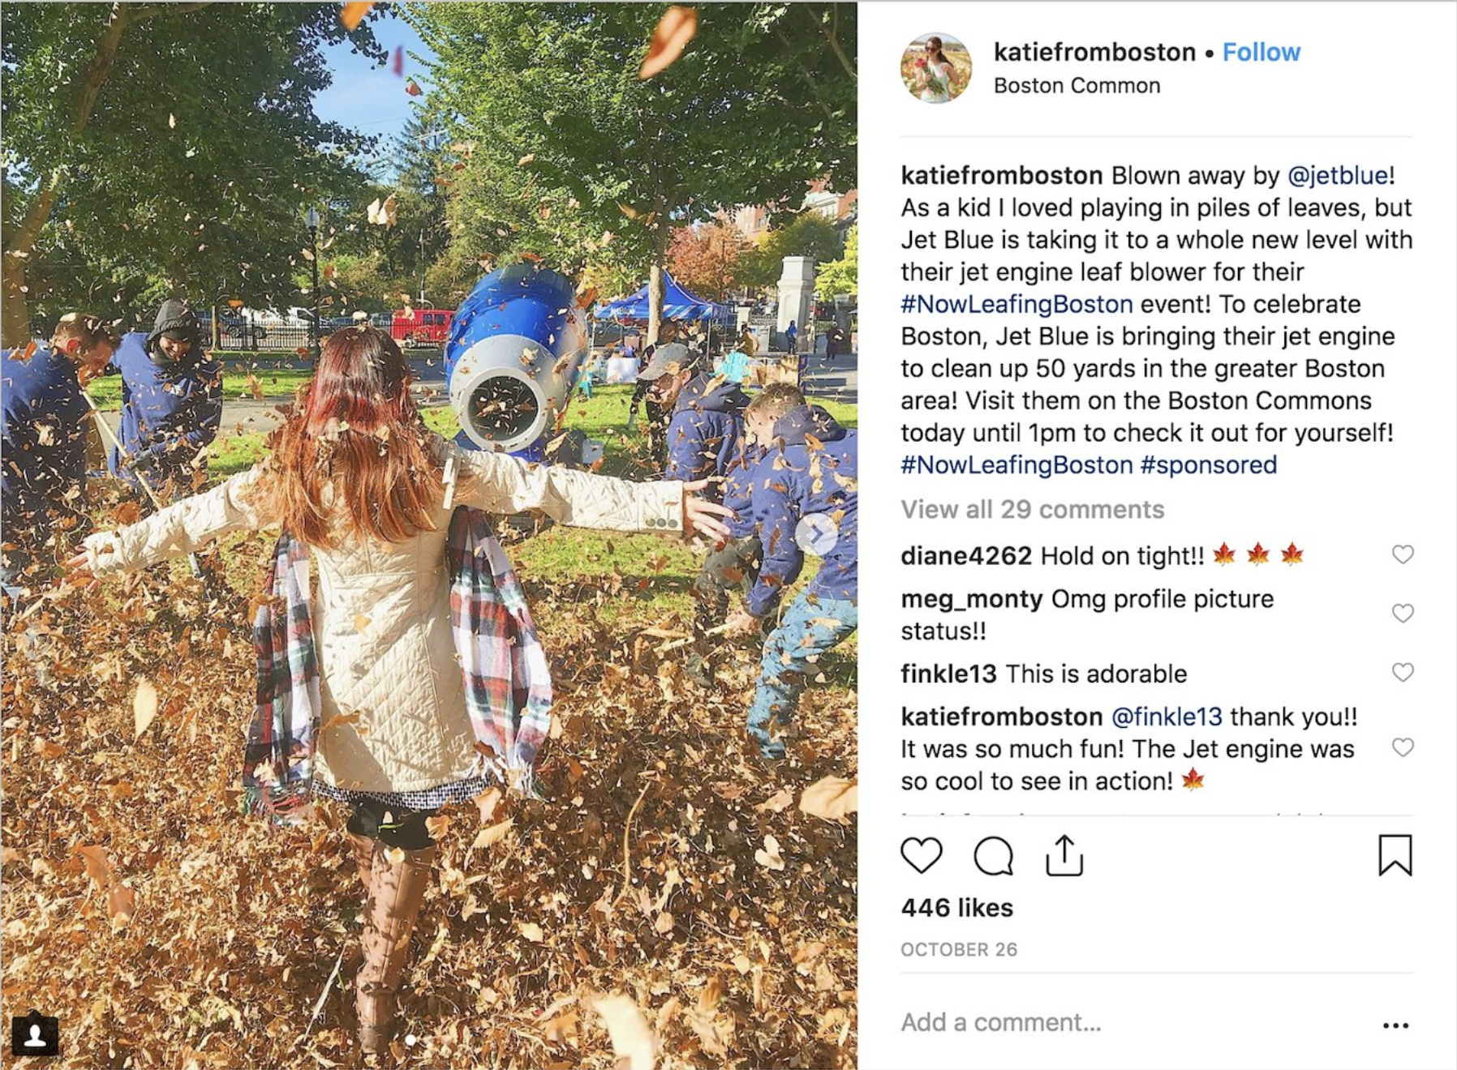Viewport: 1457px width, 1070px height.
Task: Like katiefromboston's reply to finkle13
Action: tap(1403, 747)
